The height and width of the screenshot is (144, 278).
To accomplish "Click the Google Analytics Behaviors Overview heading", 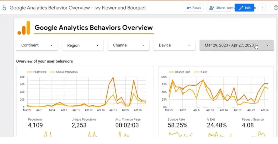I will [x=94, y=28].
